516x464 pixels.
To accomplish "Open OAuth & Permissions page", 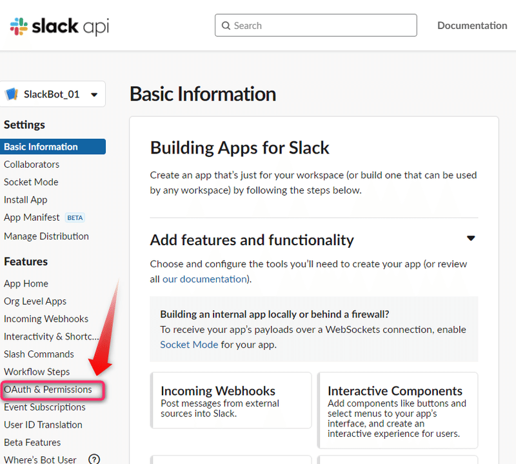I will 48,390.
